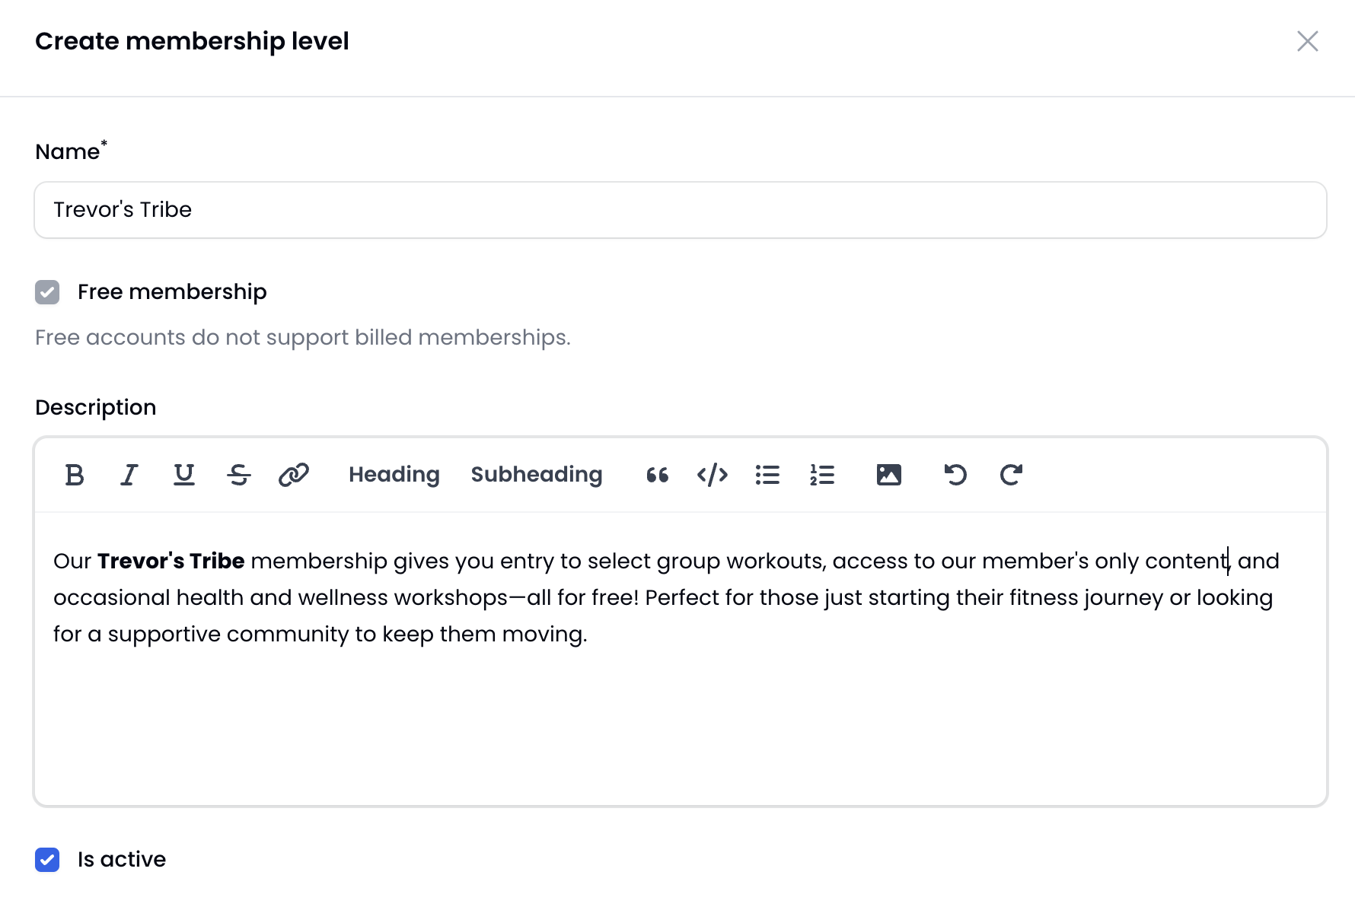The image size is (1355, 910).
Task: Create a numbered list
Action: coord(822,475)
